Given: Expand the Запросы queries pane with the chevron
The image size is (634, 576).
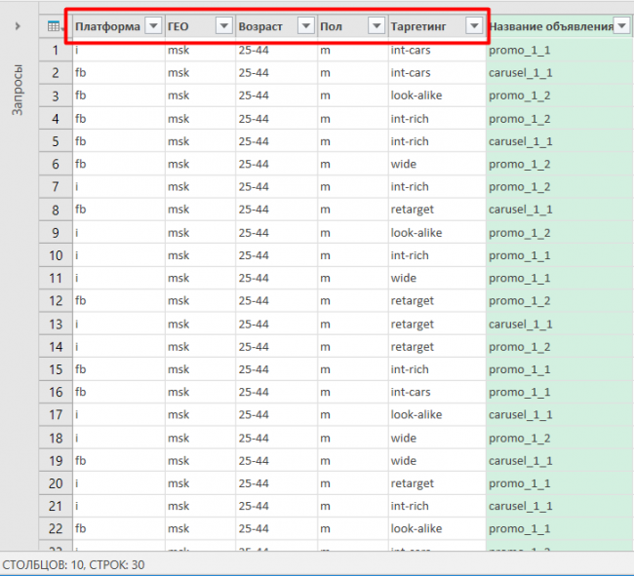Looking at the screenshot, I should pyautogui.click(x=19, y=26).
